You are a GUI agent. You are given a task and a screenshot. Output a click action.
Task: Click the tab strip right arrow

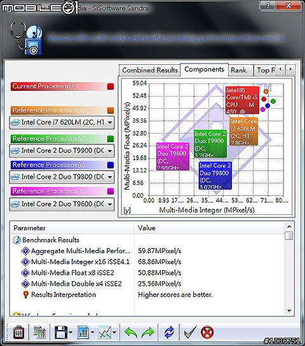coord(290,70)
